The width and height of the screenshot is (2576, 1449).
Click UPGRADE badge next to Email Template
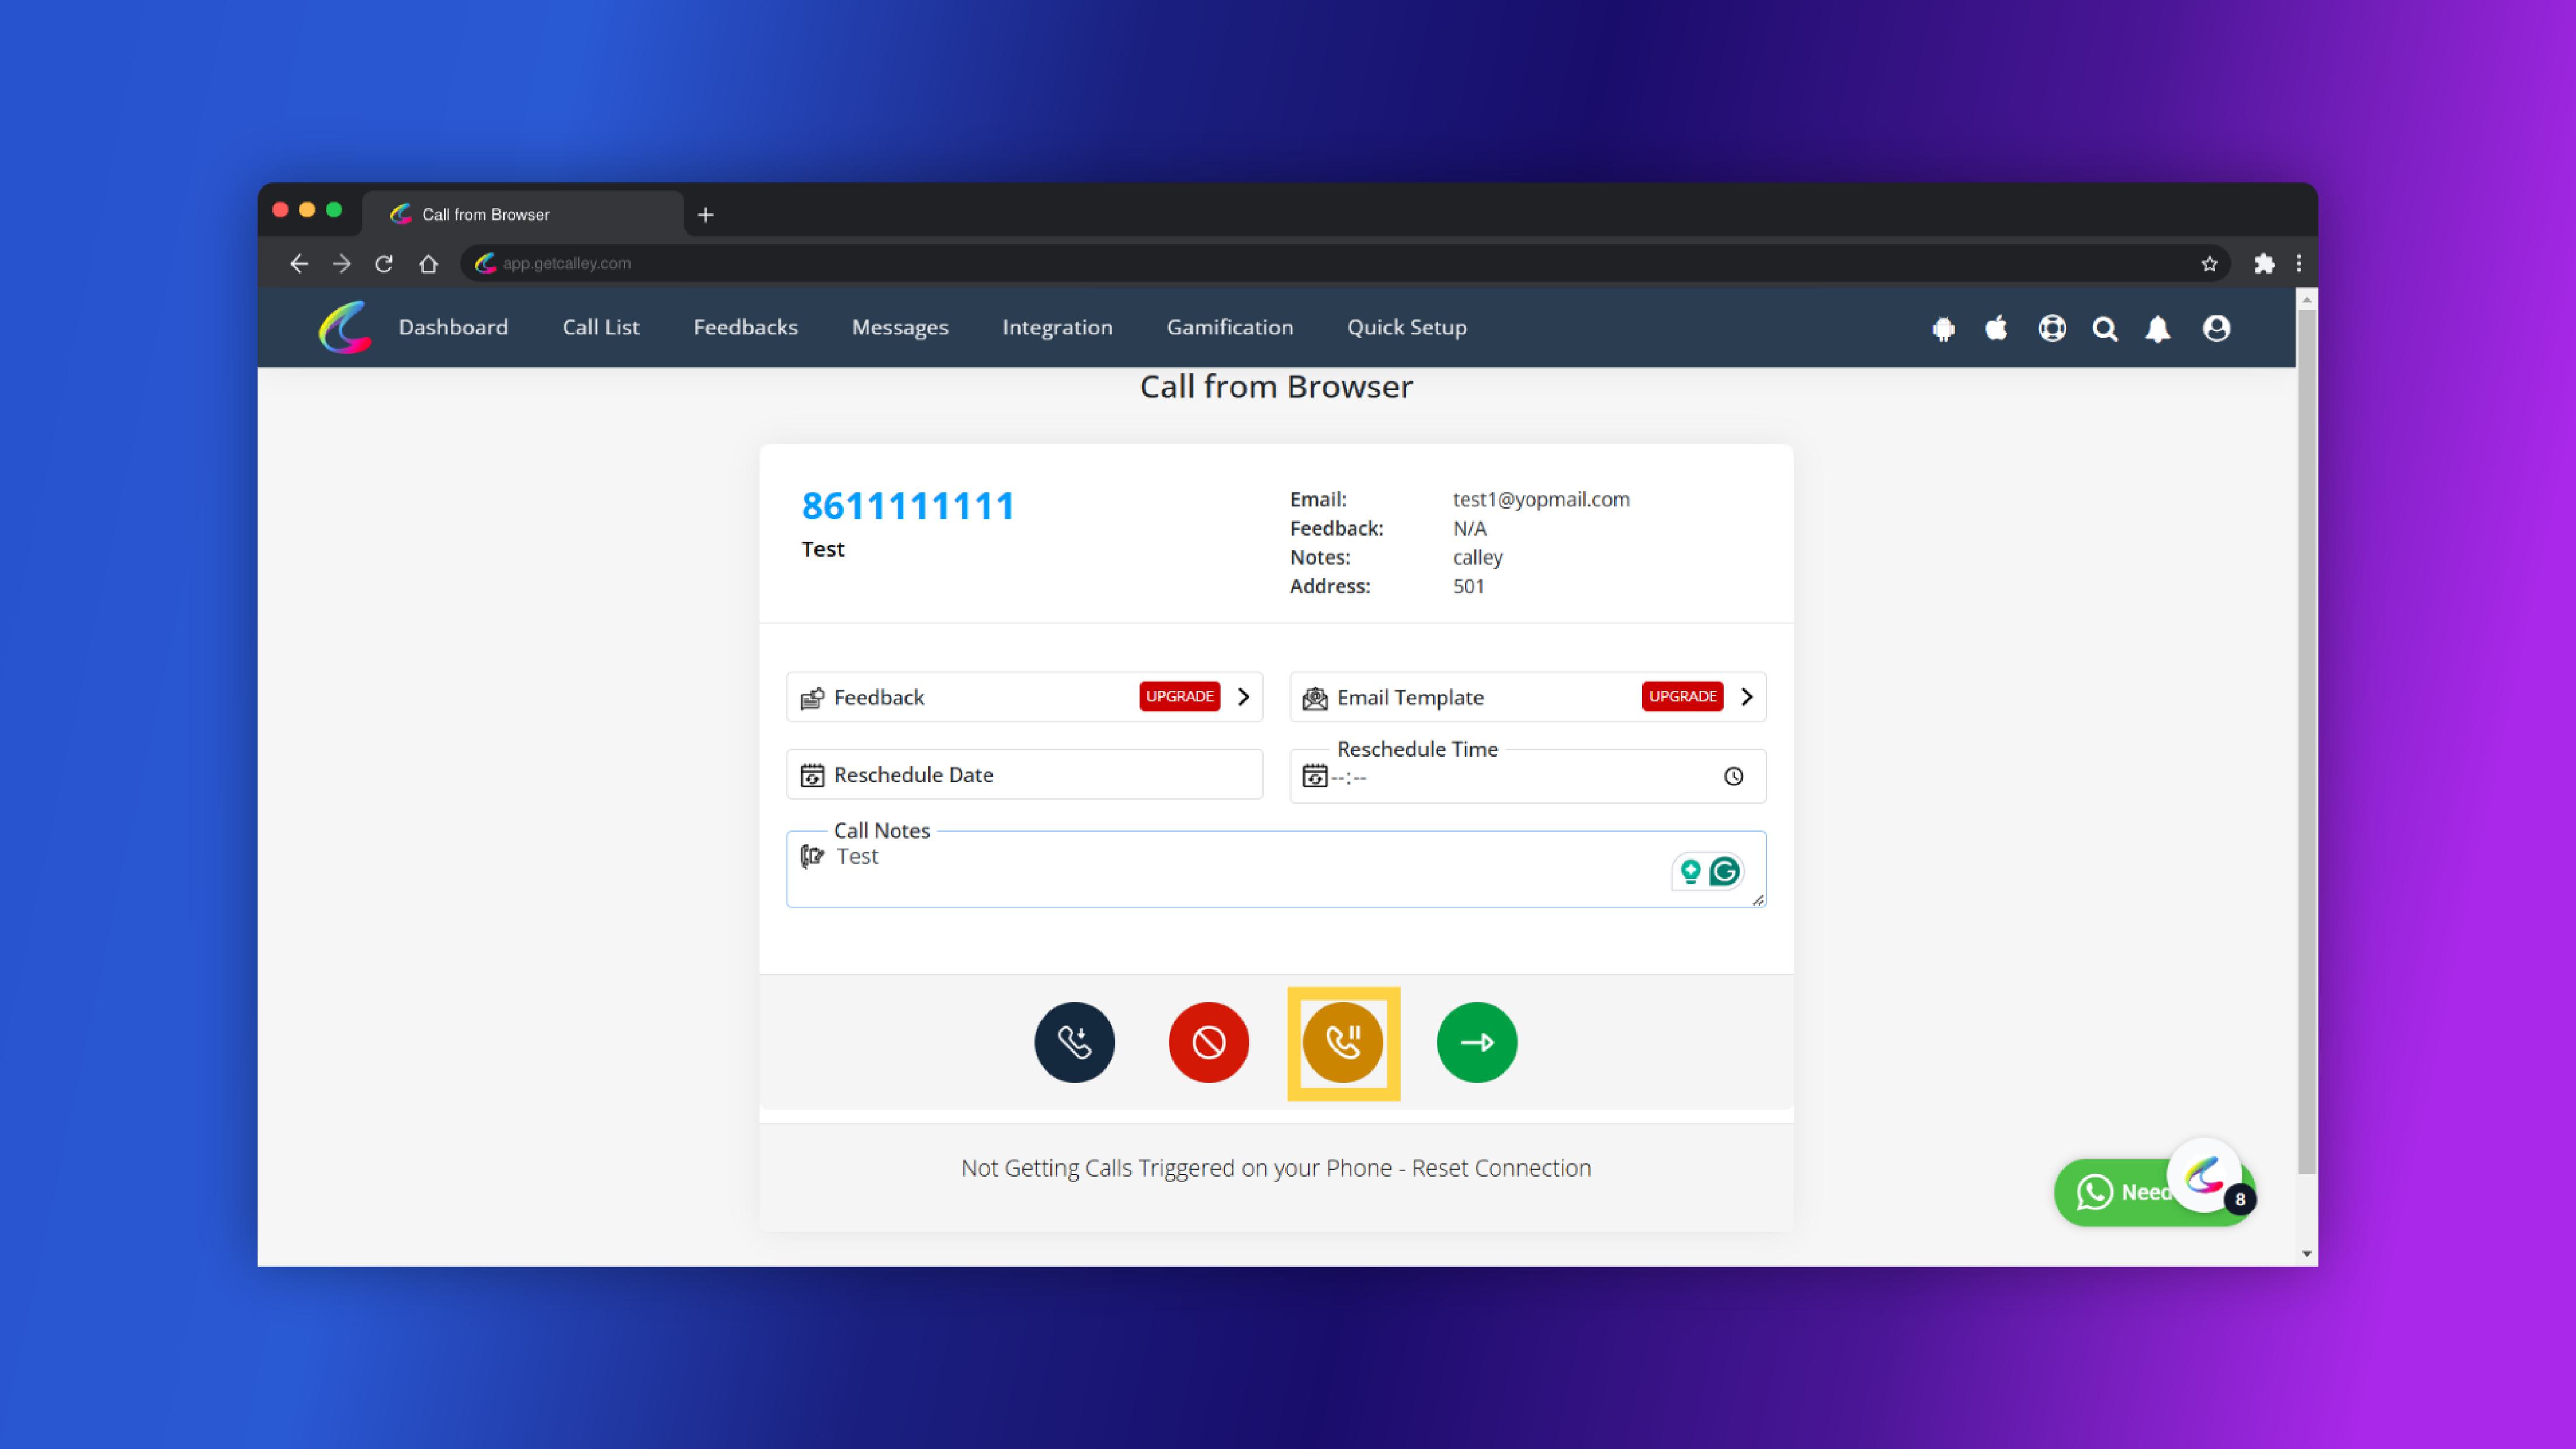tap(1682, 696)
